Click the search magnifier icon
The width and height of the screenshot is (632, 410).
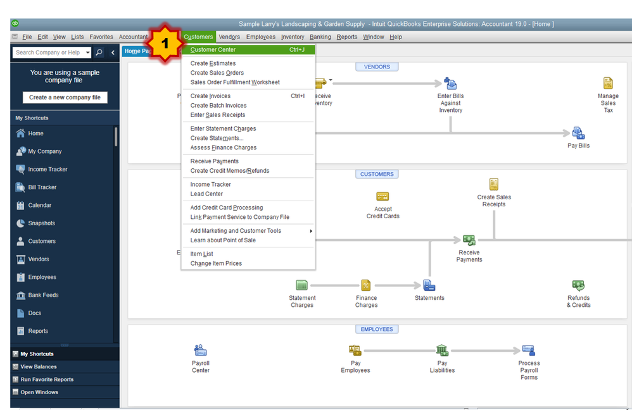coord(99,53)
